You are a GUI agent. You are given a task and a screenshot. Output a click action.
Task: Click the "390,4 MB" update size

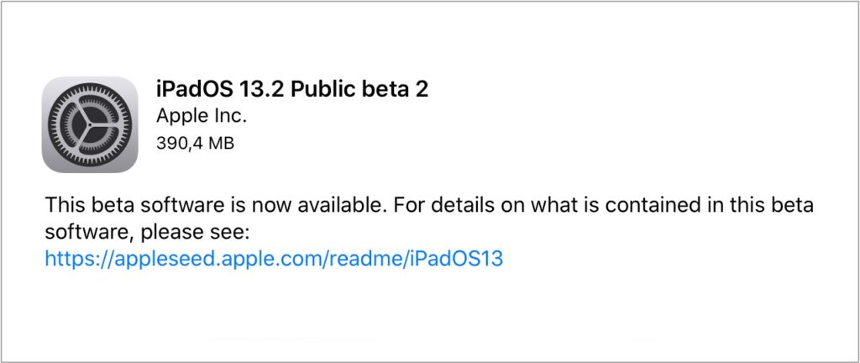pos(195,143)
